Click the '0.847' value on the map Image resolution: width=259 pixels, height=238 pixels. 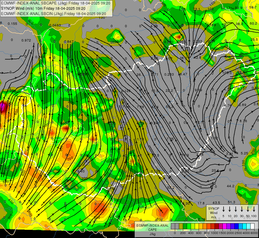point(69,42)
